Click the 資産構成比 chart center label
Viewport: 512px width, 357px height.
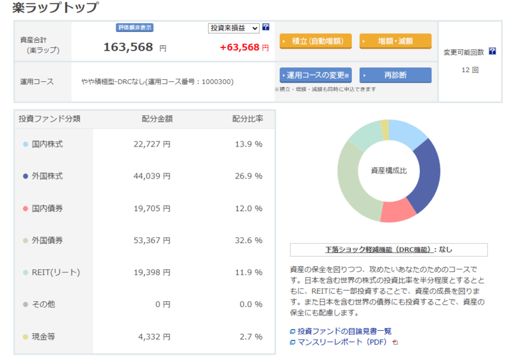tap(388, 171)
